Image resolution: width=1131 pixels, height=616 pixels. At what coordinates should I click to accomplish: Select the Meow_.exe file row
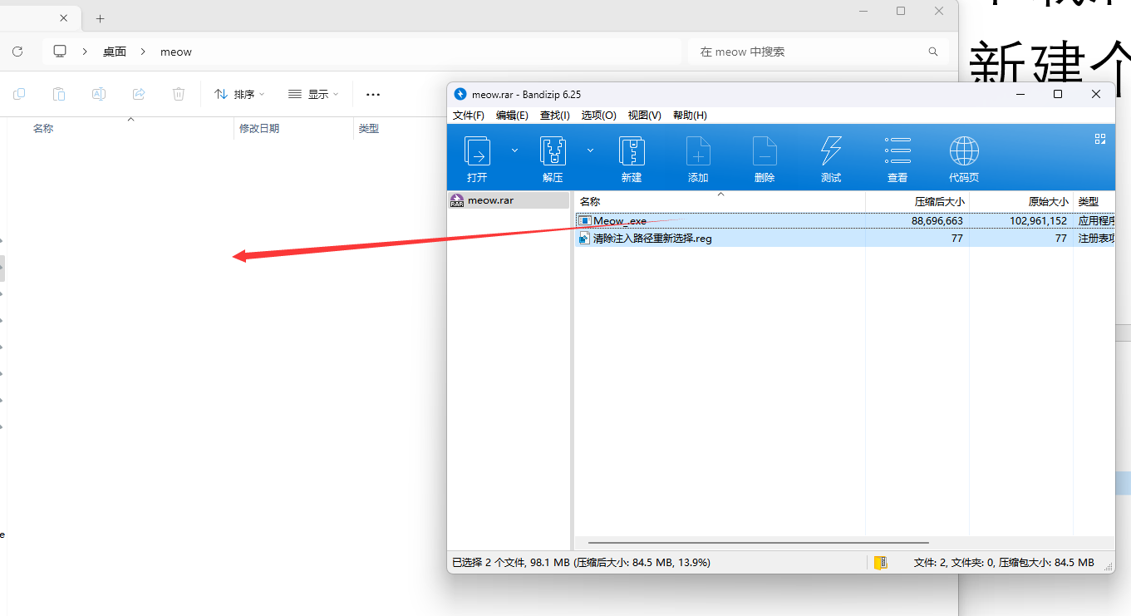click(844, 221)
